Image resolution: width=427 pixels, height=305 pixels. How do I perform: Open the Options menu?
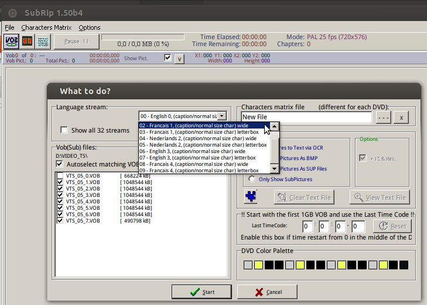point(90,27)
